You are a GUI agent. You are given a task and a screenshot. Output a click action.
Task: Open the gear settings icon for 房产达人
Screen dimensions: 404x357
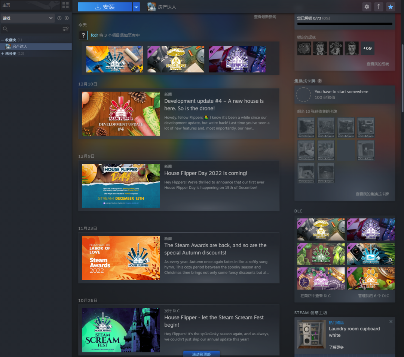(367, 7)
